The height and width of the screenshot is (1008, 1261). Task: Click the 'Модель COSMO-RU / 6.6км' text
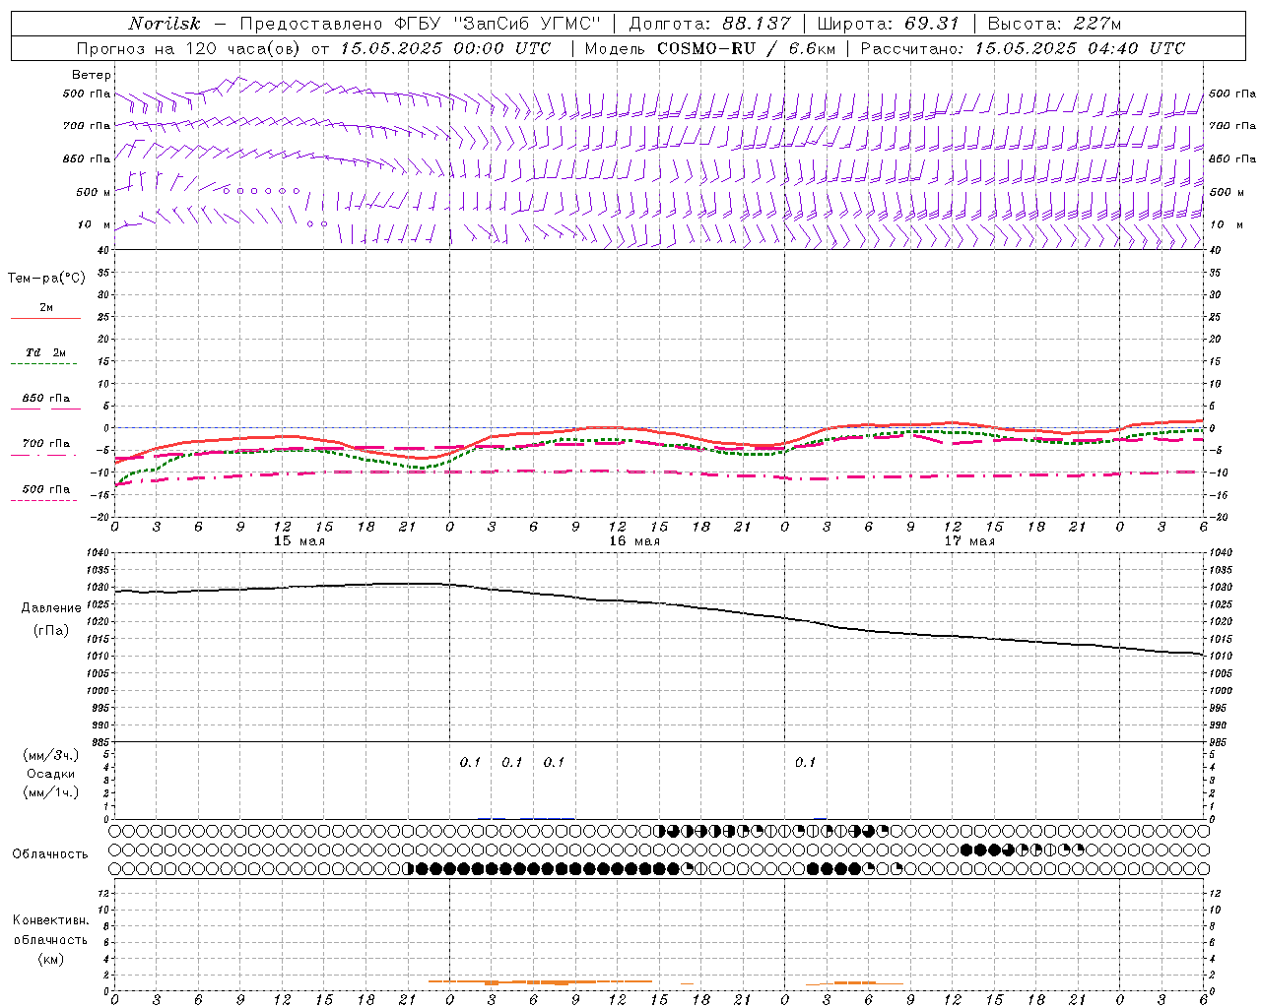[709, 48]
